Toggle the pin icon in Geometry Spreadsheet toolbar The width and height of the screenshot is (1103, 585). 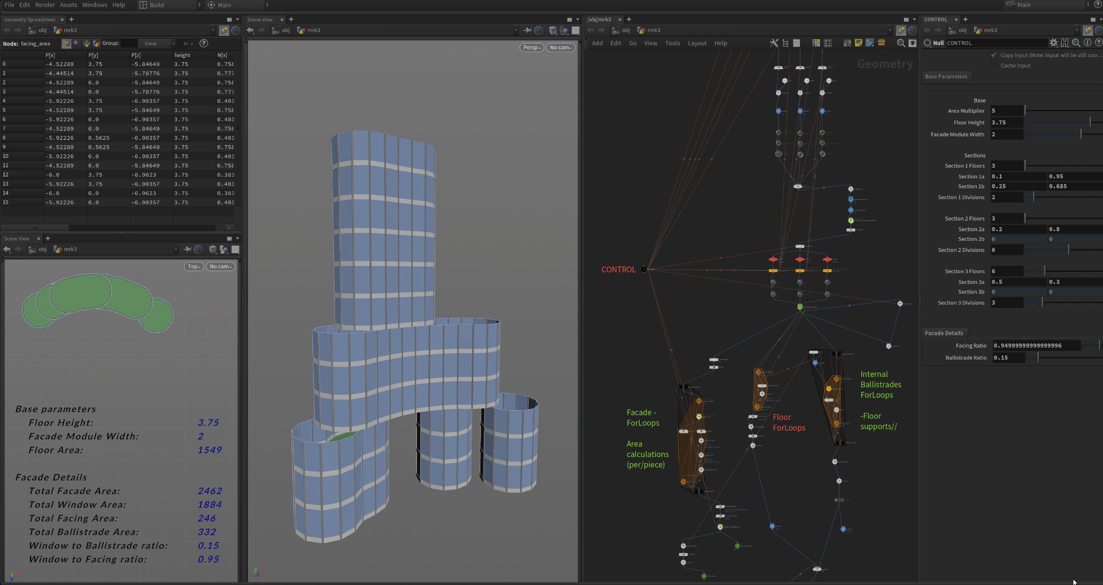tap(225, 30)
